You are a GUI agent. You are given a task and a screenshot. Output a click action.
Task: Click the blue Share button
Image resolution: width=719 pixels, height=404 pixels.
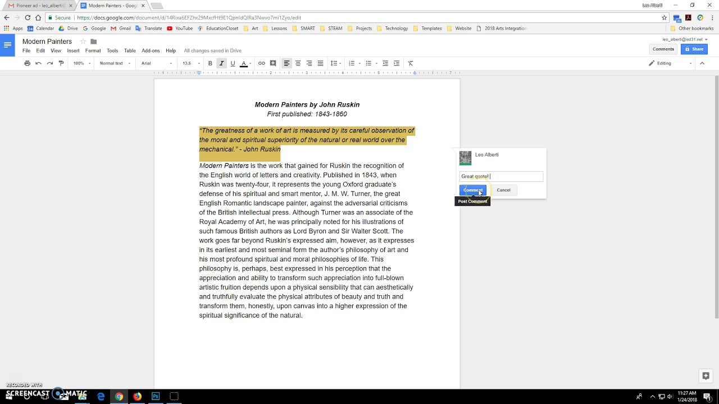coord(694,49)
